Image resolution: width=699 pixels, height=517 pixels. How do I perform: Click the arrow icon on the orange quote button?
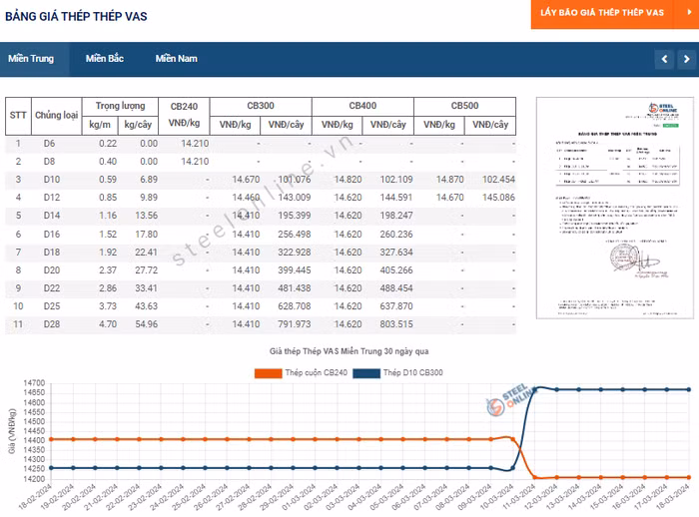pyautogui.click(x=687, y=12)
